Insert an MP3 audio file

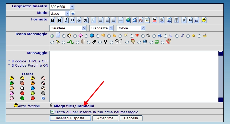pyautogui.click(x=169, y=20)
